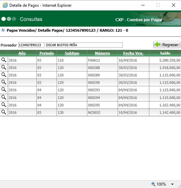The width and height of the screenshot is (181, 188).
Task: Sort table by Fecha Ven. column
Action: 133,53
